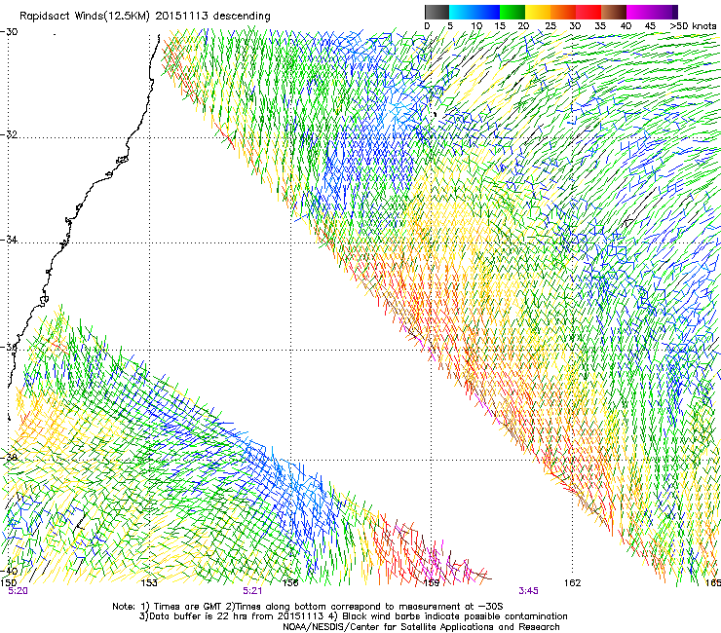Click the brown 35-40 knots legend swatch
721x633 pixels.
point(614,12)
